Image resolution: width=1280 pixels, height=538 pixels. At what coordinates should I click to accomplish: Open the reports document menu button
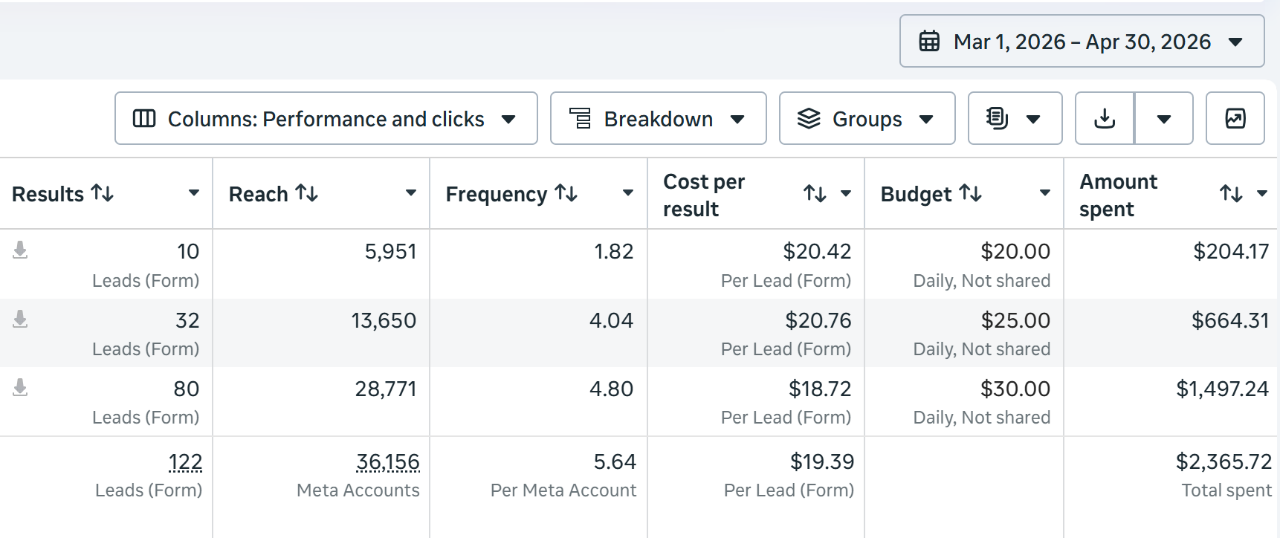pos(1015,118)
